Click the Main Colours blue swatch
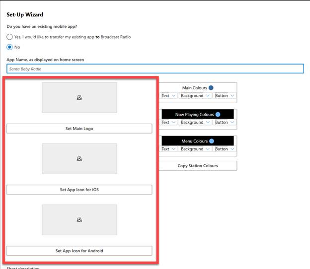The height and width of the screenshot is (269, 310). coord(211,88)
